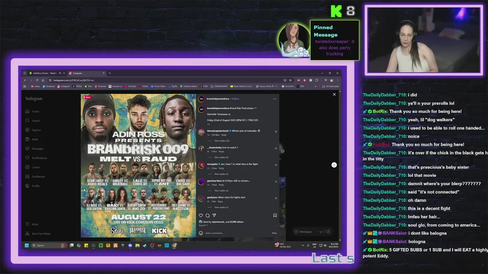488x274 pixels.
Task: Go to next post with arrow
Action: (334, 165)
